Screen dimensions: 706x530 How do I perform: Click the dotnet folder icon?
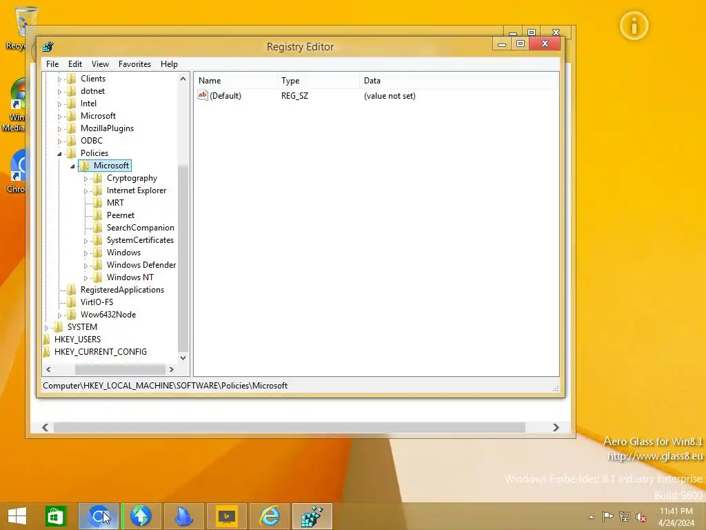pos(71,91)
